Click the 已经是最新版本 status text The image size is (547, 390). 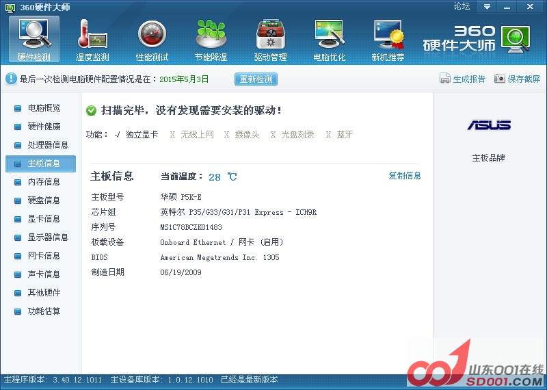point(250,380)
